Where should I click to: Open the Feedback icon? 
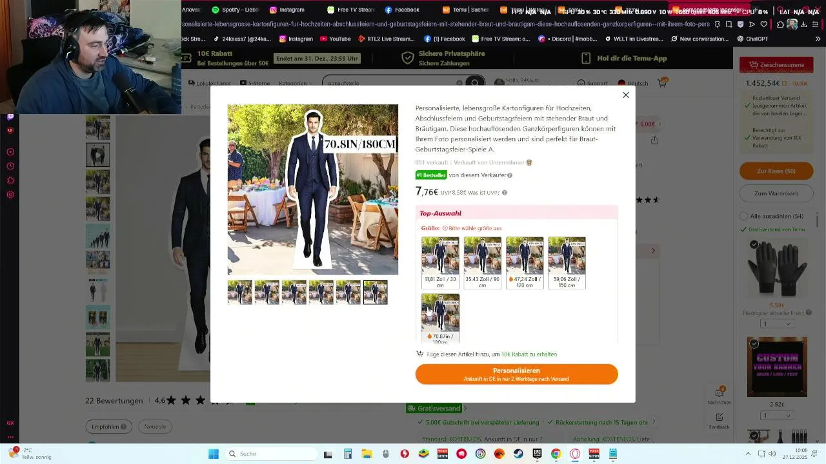(x=719, y=420)
